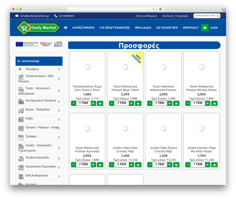Open #MYDAILY menu item
The height and width of the screenshot is (199, 236).
(x=191, y=28)
